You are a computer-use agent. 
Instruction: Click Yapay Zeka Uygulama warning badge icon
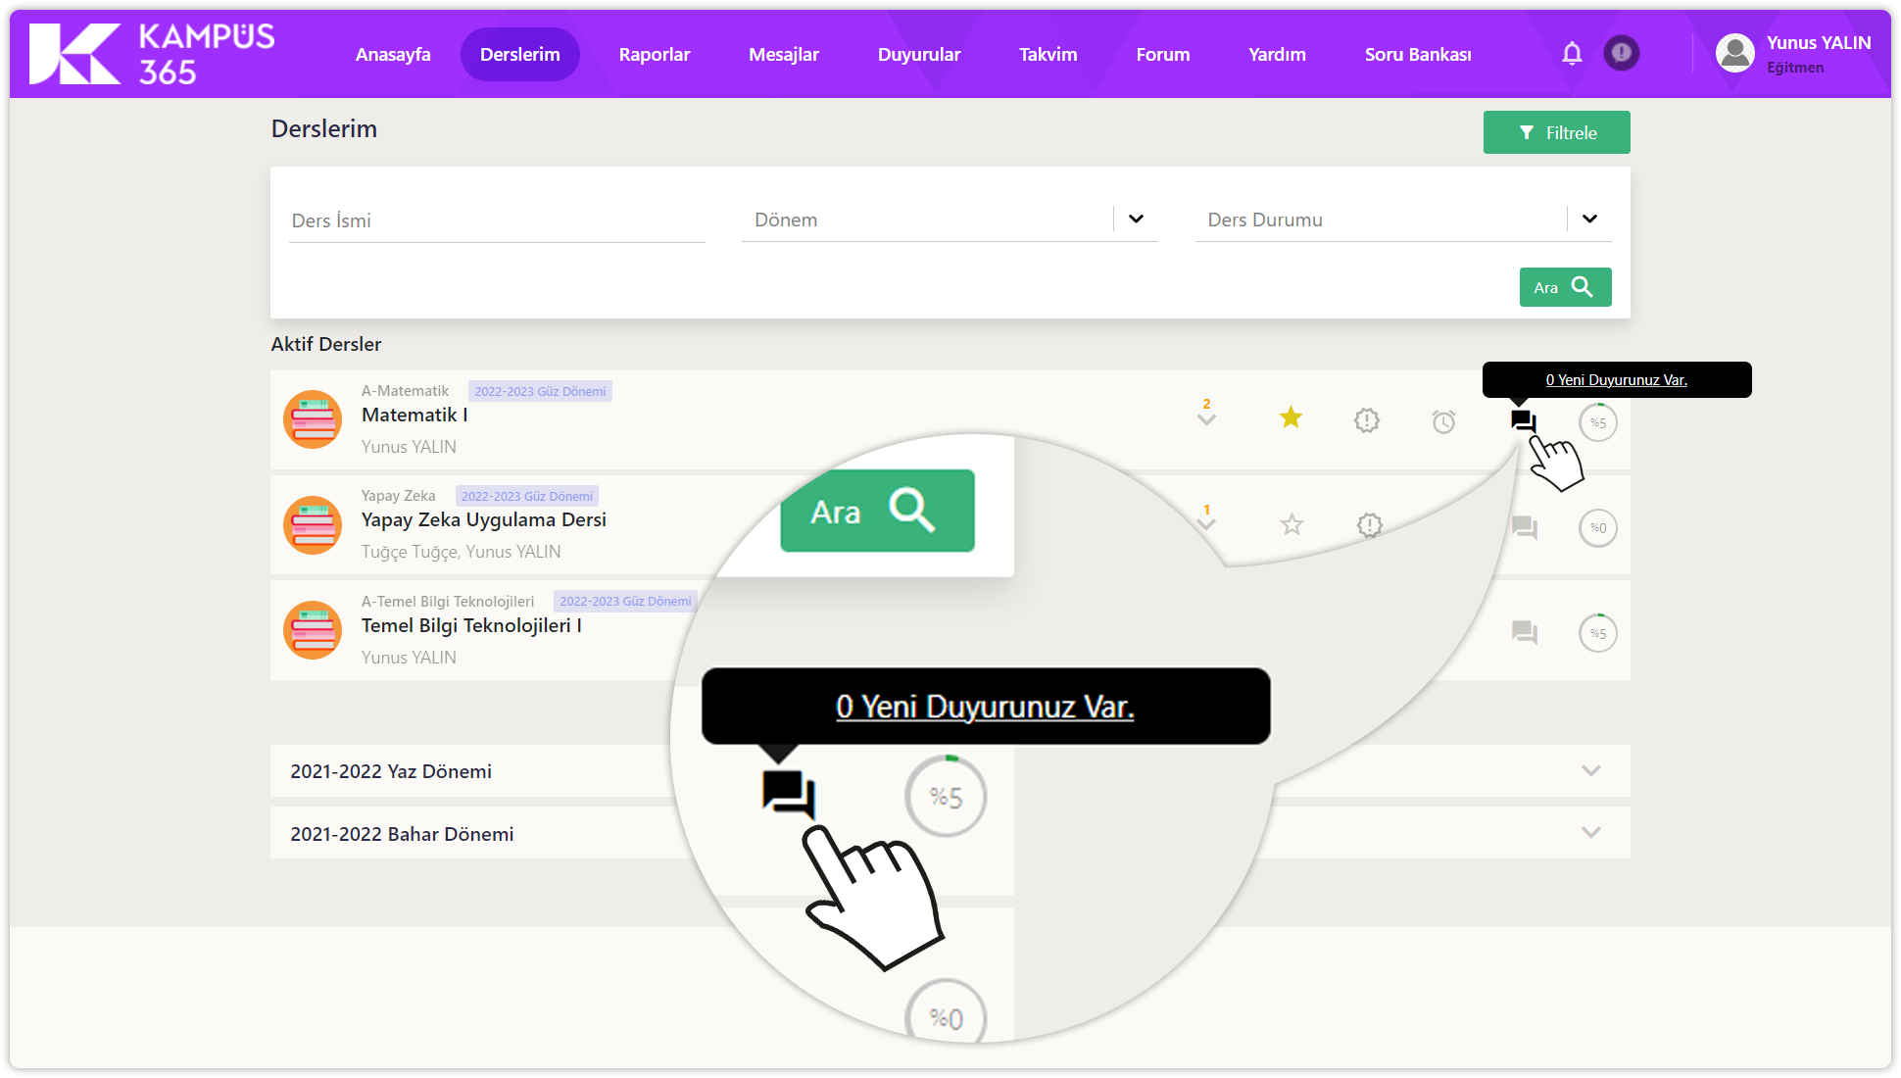(x=1369, y=525)
